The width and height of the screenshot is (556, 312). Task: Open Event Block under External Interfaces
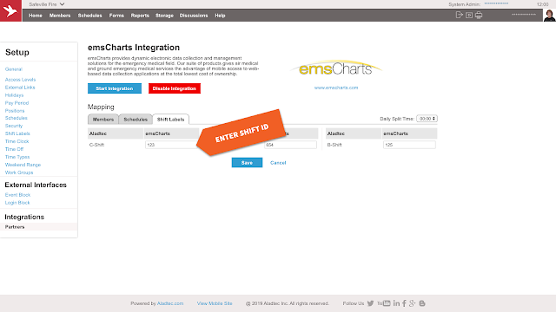click(17, 195)
